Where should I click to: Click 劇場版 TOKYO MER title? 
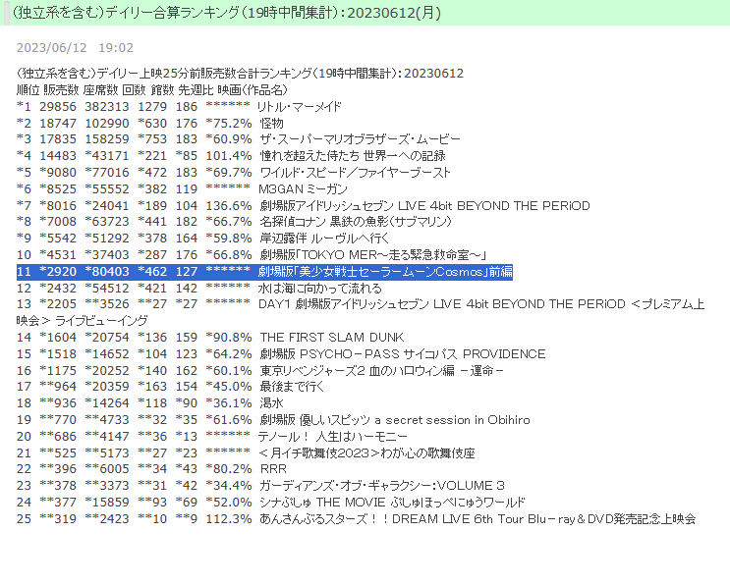point(373,255)
